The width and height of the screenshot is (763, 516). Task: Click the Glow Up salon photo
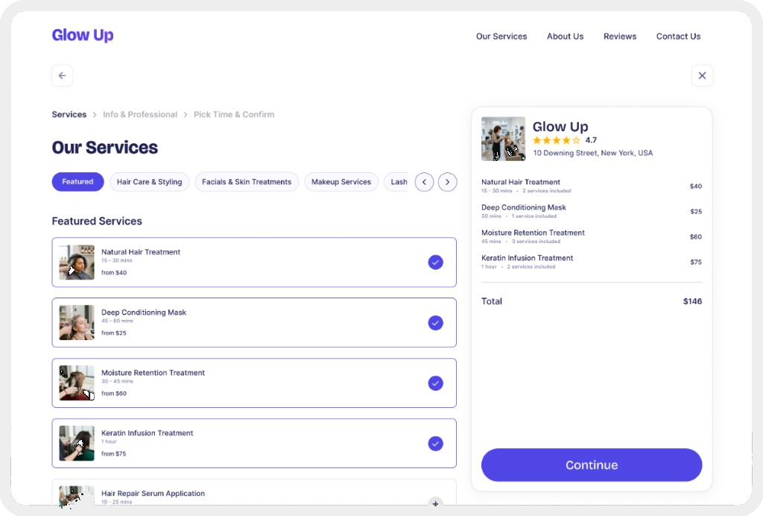coord(503,139)
